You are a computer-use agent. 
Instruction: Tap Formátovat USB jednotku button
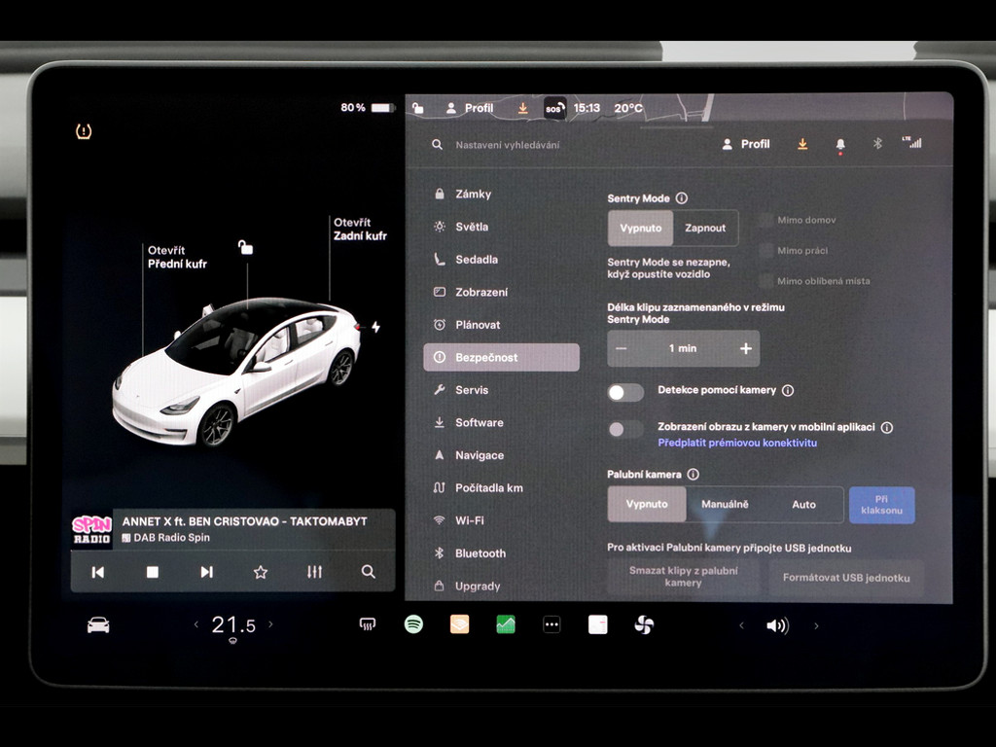(x=846, y=578)
